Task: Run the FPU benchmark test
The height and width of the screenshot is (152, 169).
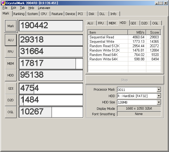Action: 11,52
